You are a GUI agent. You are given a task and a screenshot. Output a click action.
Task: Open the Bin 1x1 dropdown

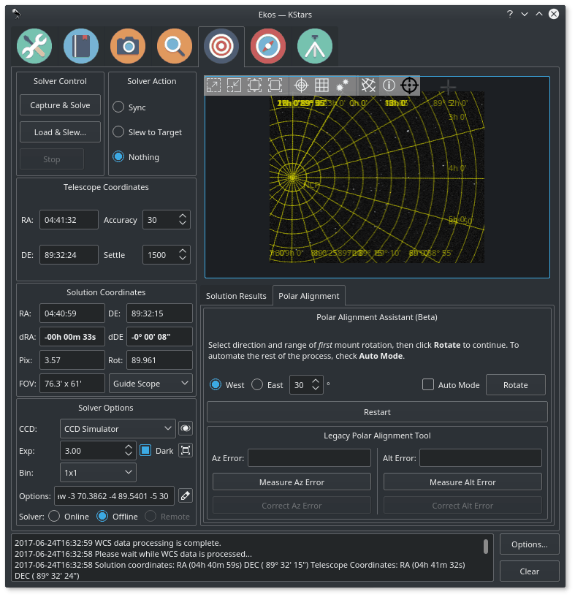coord(98,473)
